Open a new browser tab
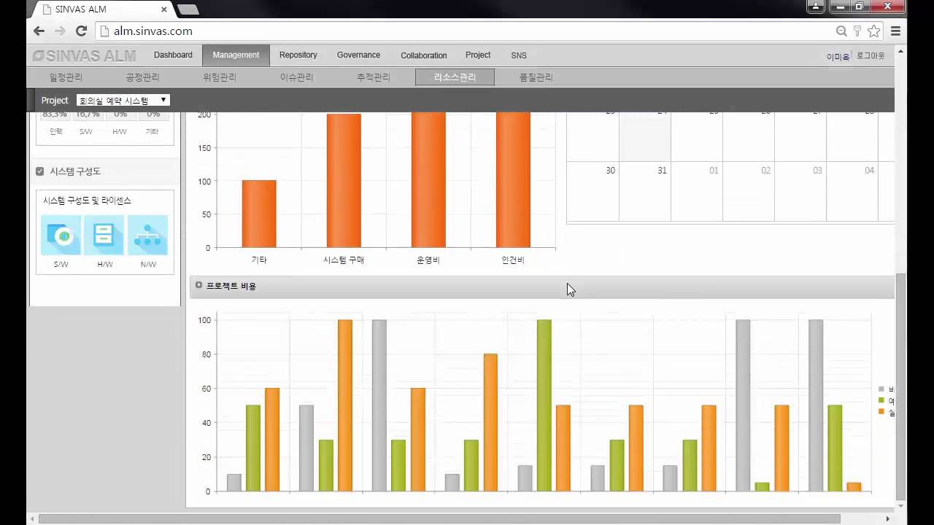934x525 pixels. pyautogui.click(x=188, y=9)
